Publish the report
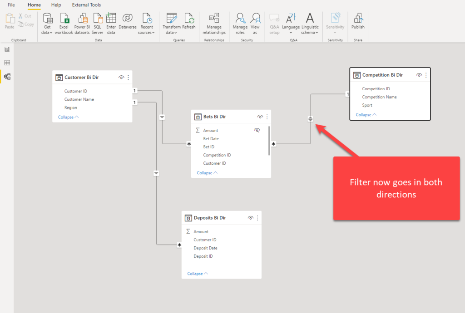The image size is (465, 313). (358, 21)
